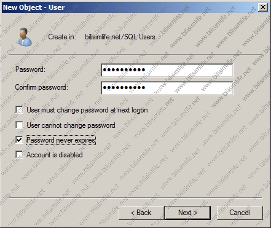This screenshot has width=271, height=228.
Task: Click the user avatar icon
Action: point(25,37)
